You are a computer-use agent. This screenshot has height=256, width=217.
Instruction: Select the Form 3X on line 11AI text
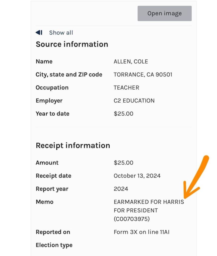tap(142, 232)
